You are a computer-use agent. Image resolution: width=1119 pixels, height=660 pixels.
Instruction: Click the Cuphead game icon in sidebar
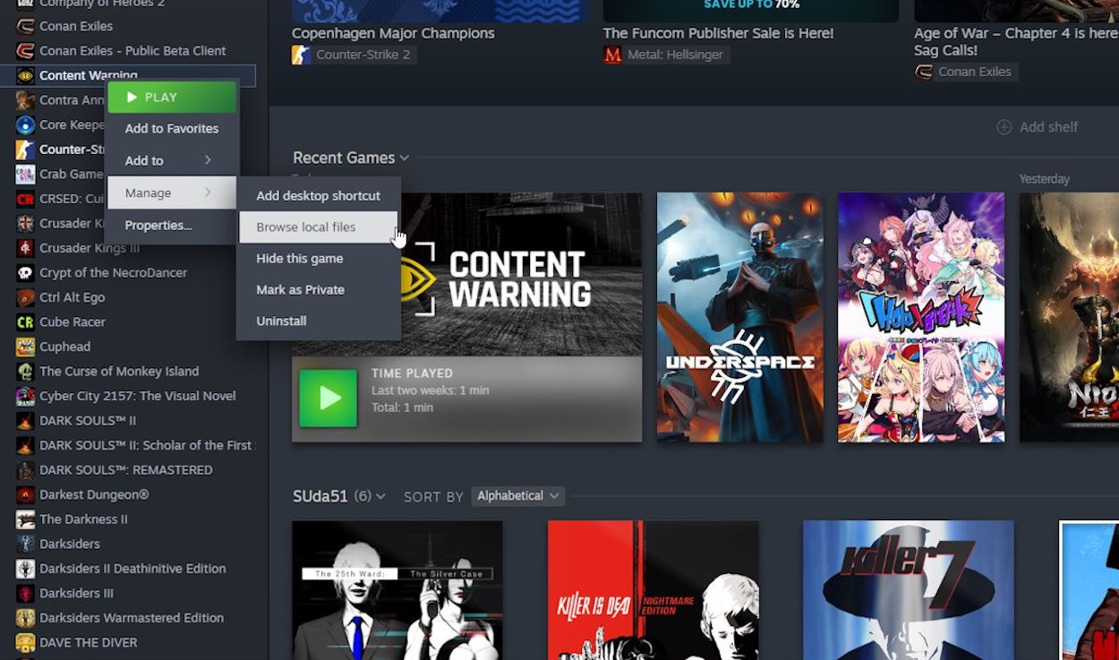[x=25, y=347]
